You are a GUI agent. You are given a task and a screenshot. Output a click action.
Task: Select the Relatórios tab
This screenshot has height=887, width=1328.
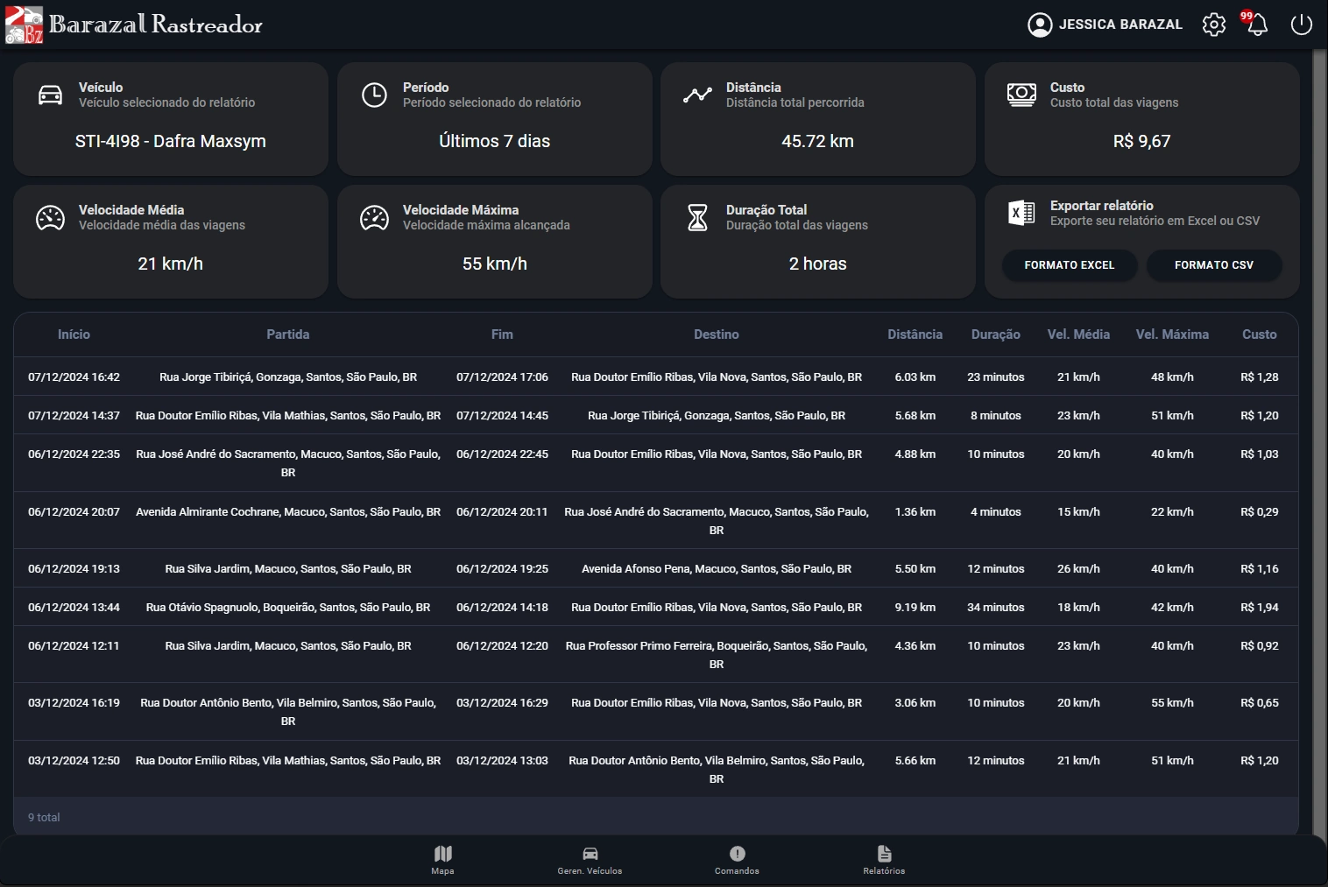pos(885,859)
